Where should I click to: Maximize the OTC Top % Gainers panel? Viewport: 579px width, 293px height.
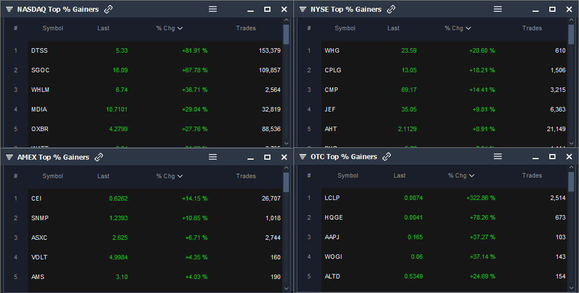coord(553,156)
